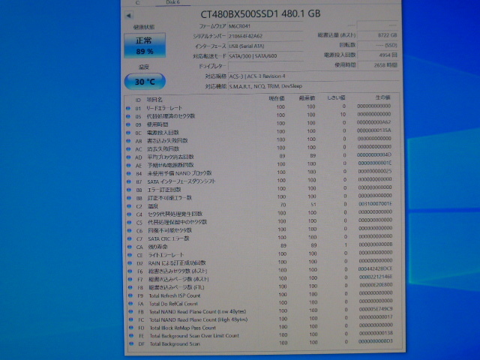This screenshot has height=360, width=480.
Task: Click the features field S.M.A.R.T., NCQ, TRIM, DevSleep
Action: [313, 86]
